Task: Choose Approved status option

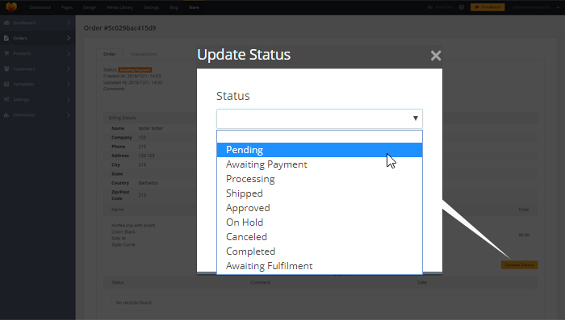Action: pyautogui.click(x=320, y=208)
